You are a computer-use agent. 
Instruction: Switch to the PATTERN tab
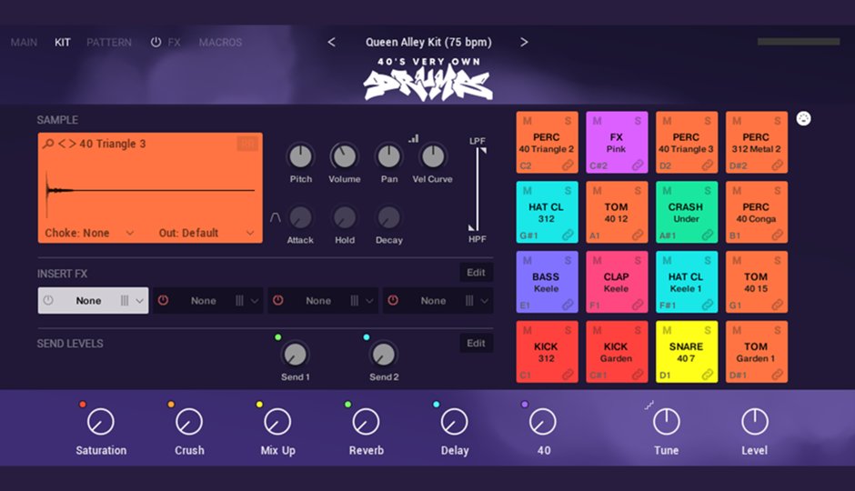click(x=109, y=43)
